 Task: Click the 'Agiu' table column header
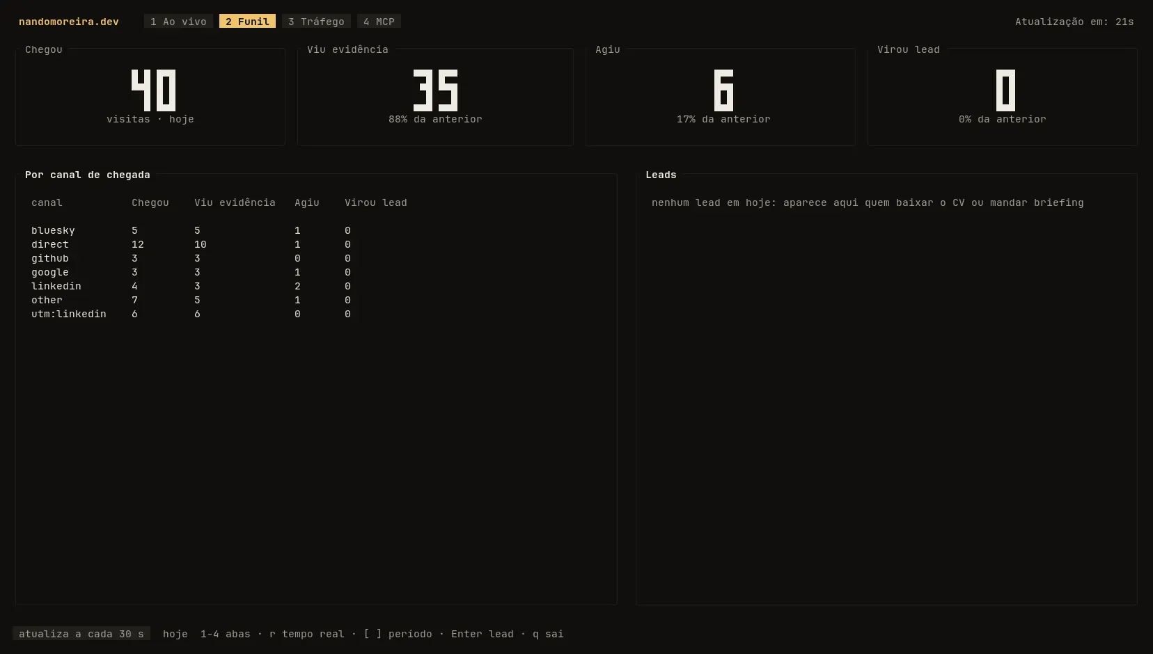tap(307, 202)
